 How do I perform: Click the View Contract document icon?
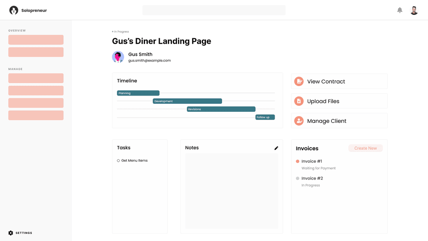299,81
